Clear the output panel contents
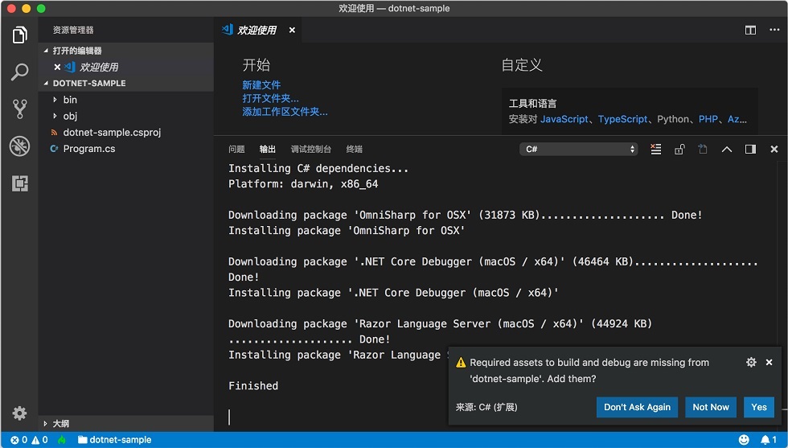This screenshot has height=448, width=788. click(x=656, y=150)
